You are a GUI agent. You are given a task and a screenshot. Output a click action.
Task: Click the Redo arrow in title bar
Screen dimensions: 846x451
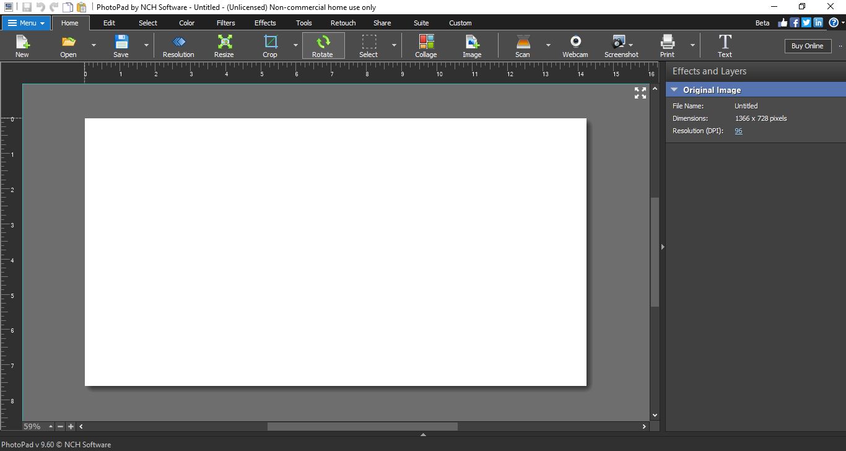pyautogui.click(x=55, y=7)
